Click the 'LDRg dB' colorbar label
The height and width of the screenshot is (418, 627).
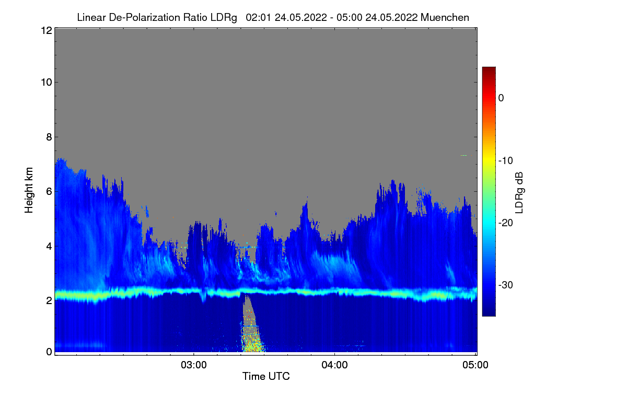pyautogui.click(x=519, y=193)
